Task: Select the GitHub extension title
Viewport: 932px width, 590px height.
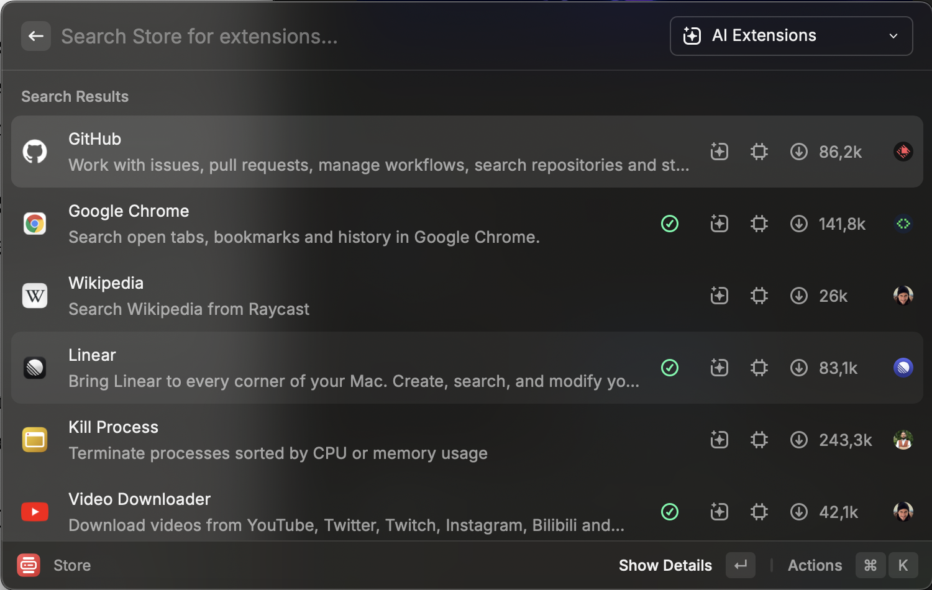Action: pyautogui.click(x=94, y=139)
